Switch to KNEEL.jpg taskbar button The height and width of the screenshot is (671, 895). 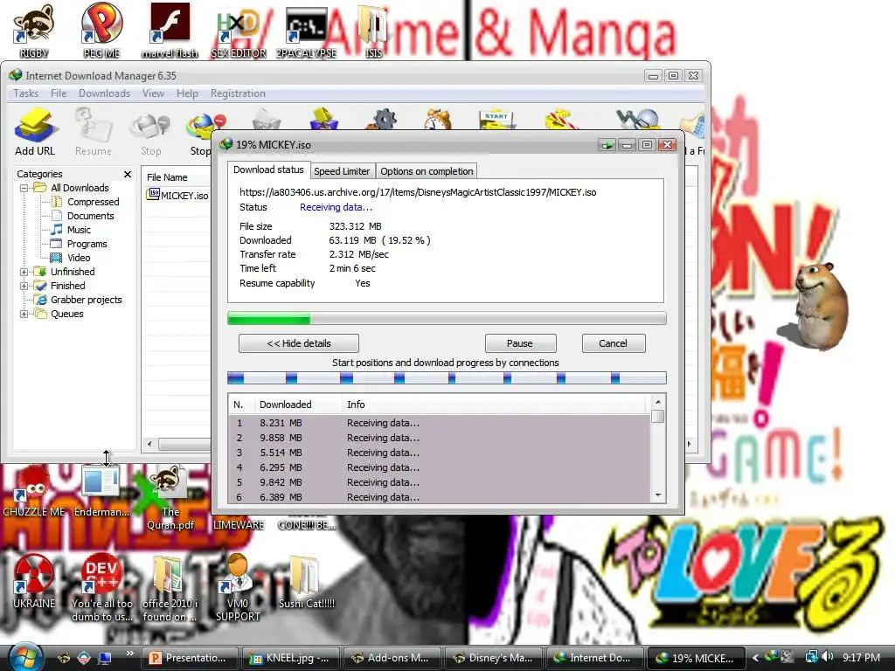tap(291, 658)
